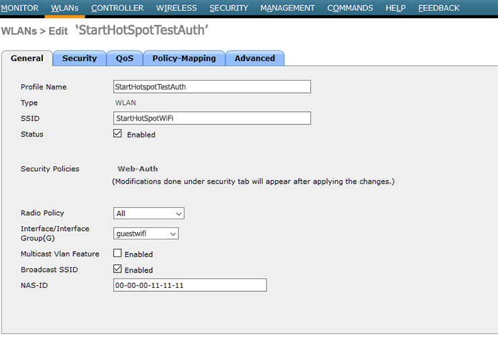Viewport: 498px width, 337px height.
Task: Open the WIRELESS menu
Action: point(176,8)
